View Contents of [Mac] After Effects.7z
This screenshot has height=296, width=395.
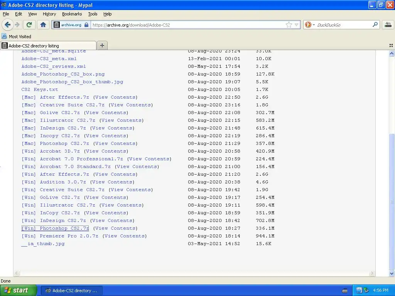[x=115, y=97]
